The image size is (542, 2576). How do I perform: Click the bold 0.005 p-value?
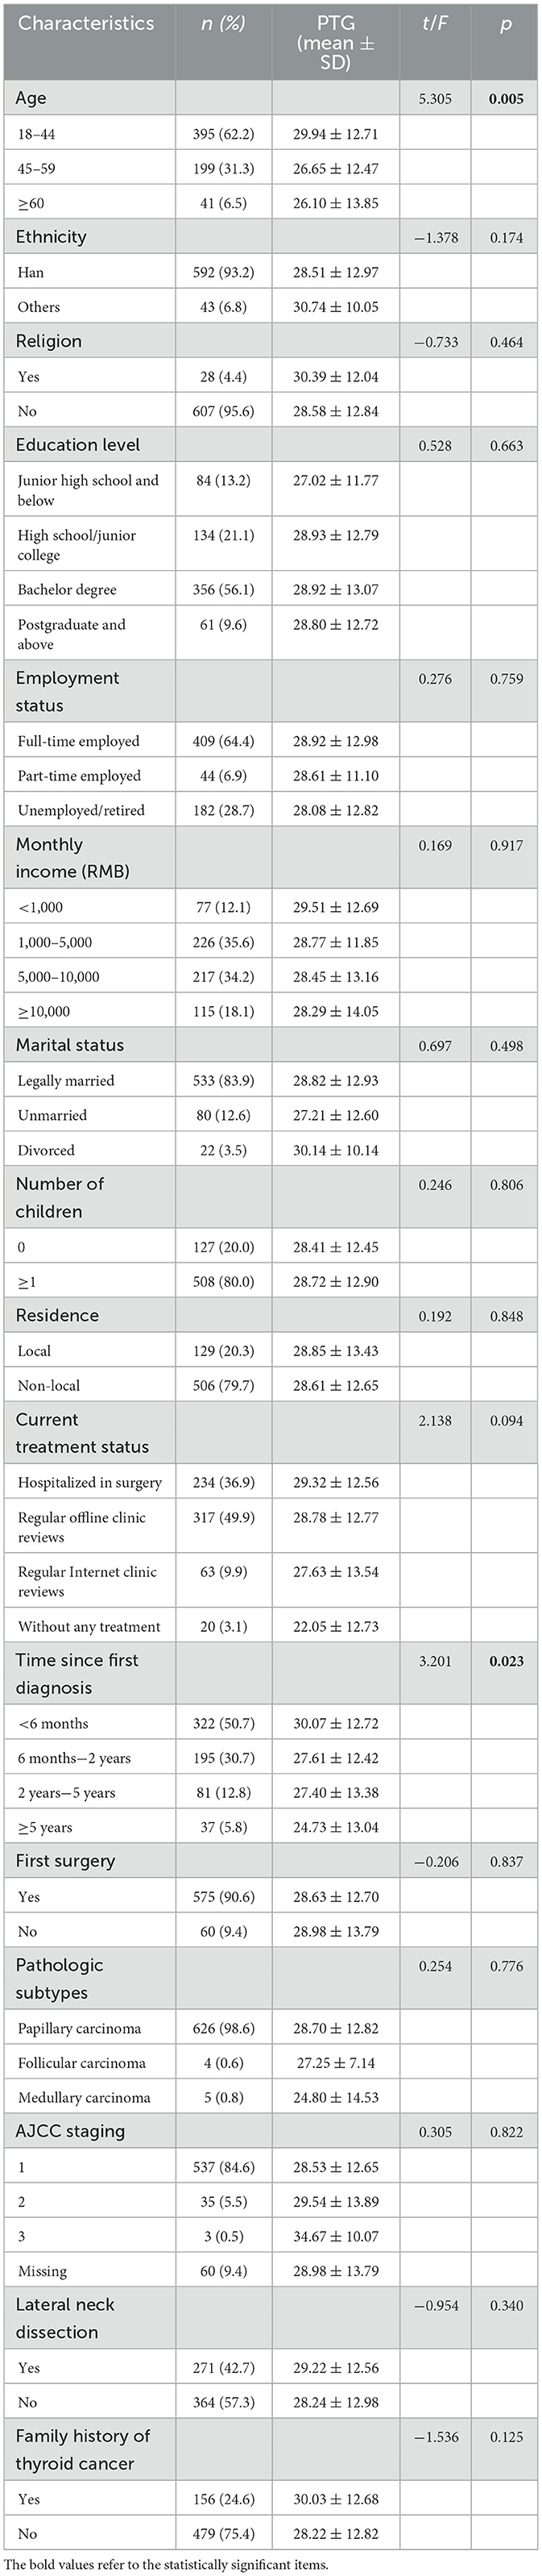[x=505, y=99]
